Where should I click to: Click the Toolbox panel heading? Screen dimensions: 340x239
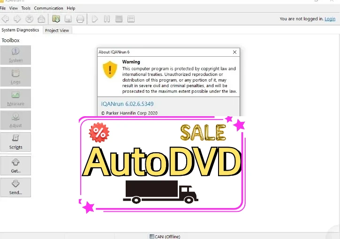11,40
